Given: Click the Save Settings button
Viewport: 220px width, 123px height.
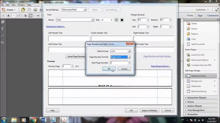Looking at the screenshot, I should pyautogui.click(x=112, y=10).
